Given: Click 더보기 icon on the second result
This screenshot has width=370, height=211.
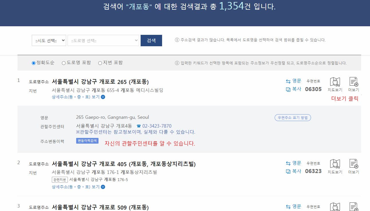Looking at the screenshot, I should point(354,166).
